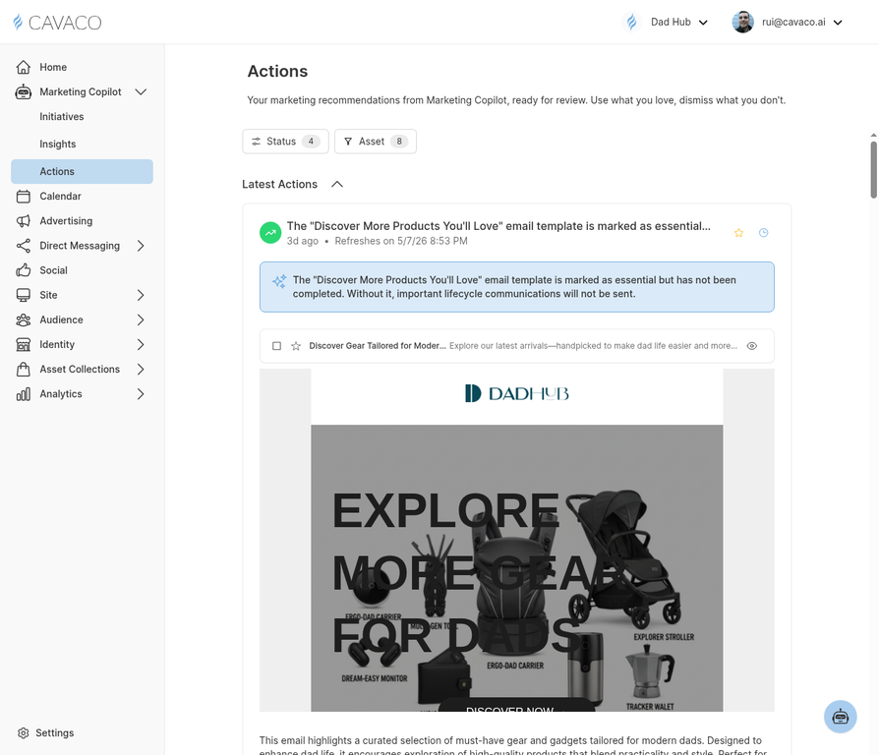Open the Dad Hub workspace dropdown

[x=666, y=23]
